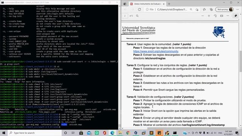
Task: Click 'attribute_table.dtd' filename in terminal
Action: [26, 112]
